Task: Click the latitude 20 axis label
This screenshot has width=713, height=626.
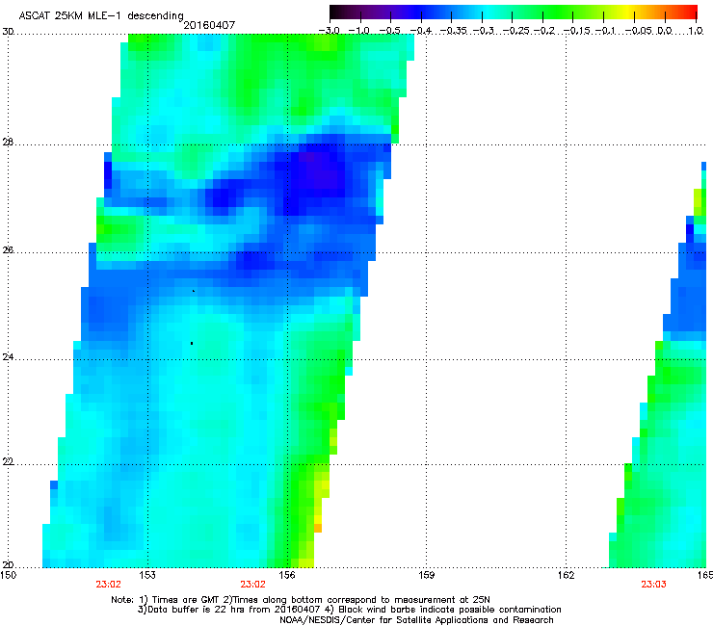Action: tap(8, 565)
